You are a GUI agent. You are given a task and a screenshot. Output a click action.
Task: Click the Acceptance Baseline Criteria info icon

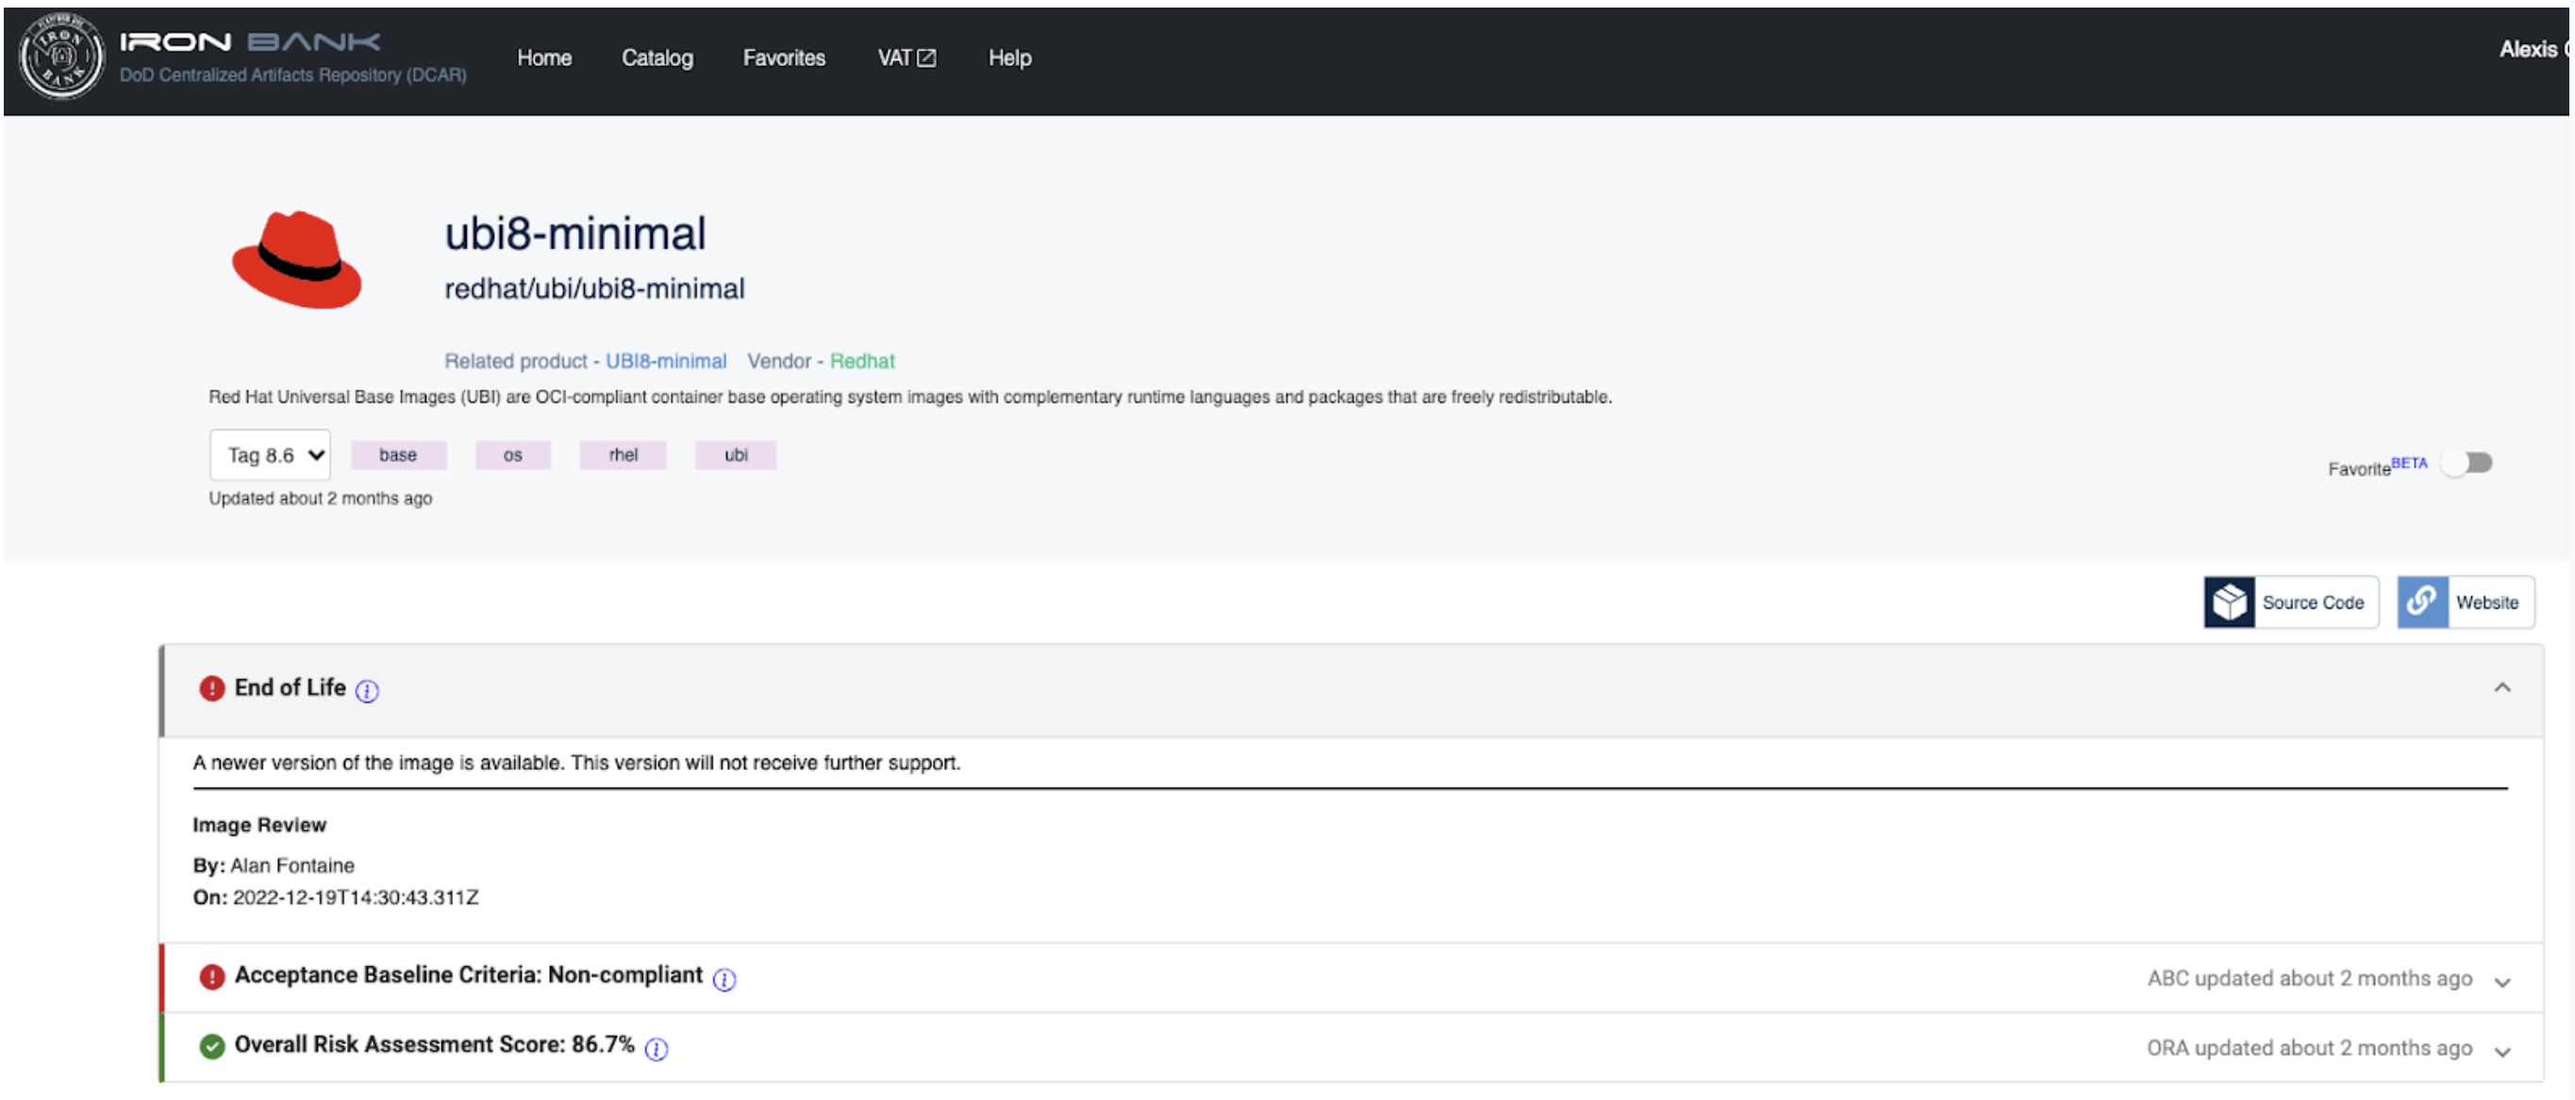coord(723,980)
